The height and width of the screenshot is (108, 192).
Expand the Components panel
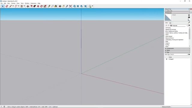pyautogui.click(x=177, y=48)
